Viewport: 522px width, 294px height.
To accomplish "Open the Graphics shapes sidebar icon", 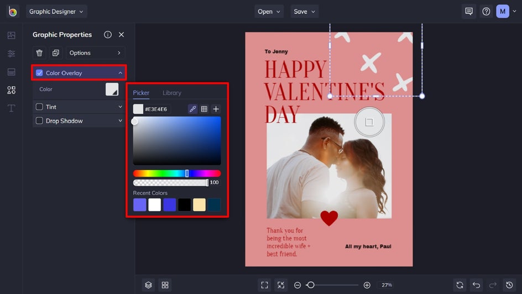I will click(x=11, y=90).
